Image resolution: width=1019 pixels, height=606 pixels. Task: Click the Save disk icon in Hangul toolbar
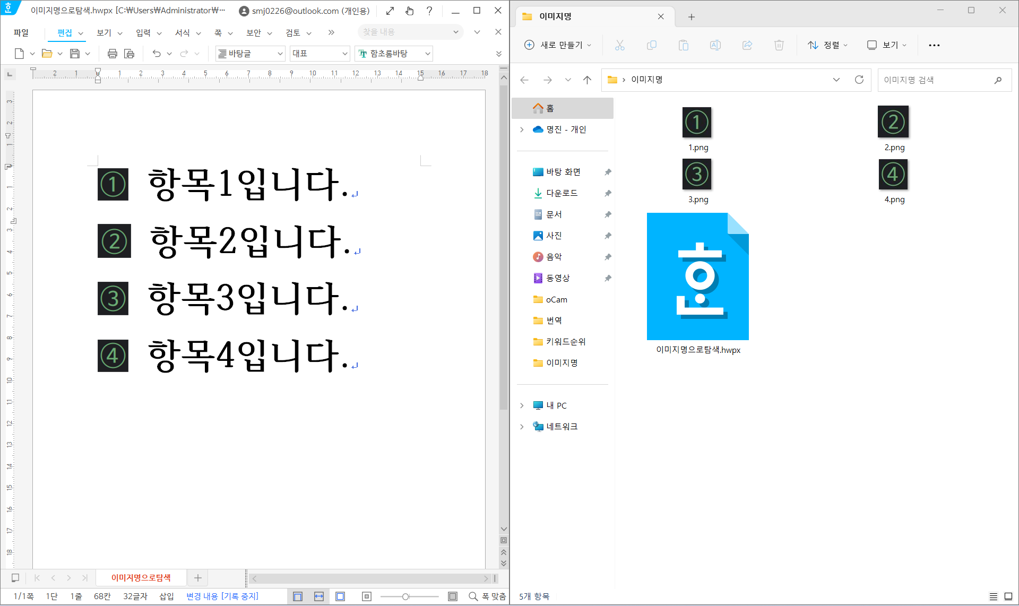point(75,54)
